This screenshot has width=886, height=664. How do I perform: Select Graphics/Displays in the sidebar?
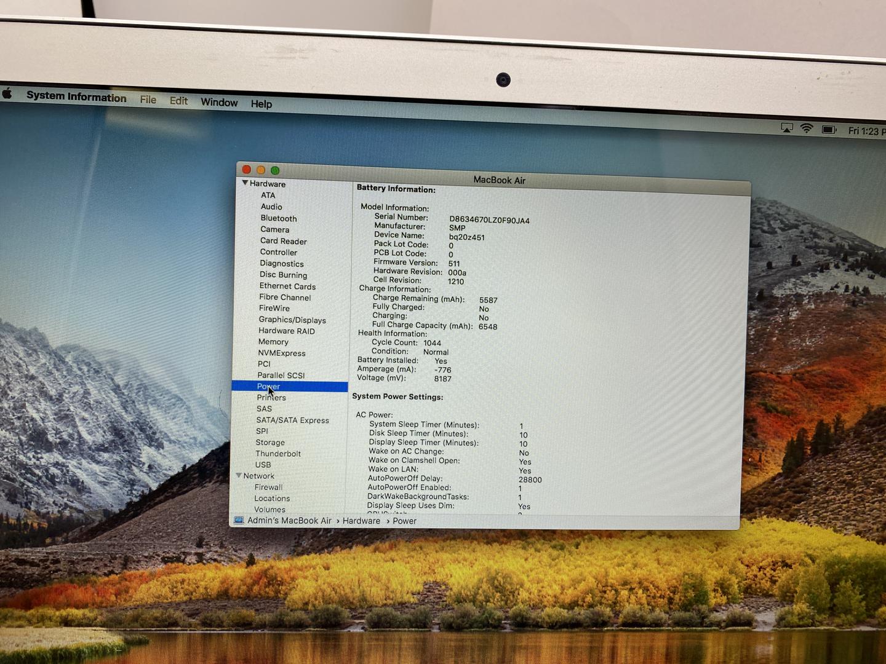tap(292, 320)
